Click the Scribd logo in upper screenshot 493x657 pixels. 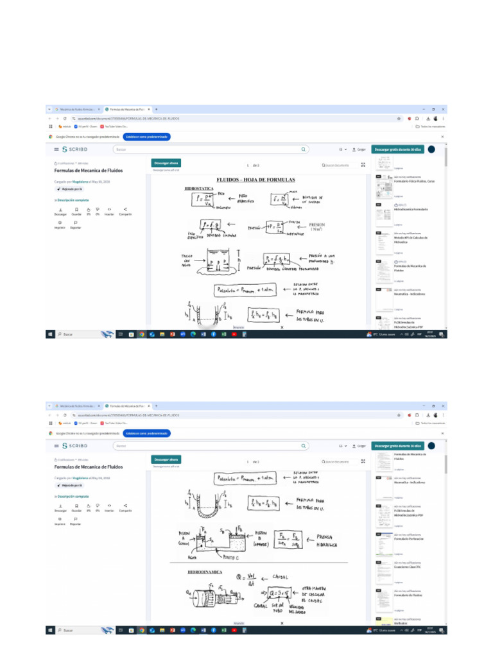pyautogui.click(x=75, y=149)
